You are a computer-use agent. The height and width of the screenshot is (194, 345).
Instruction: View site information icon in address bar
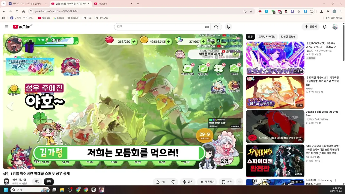point(31,11)
